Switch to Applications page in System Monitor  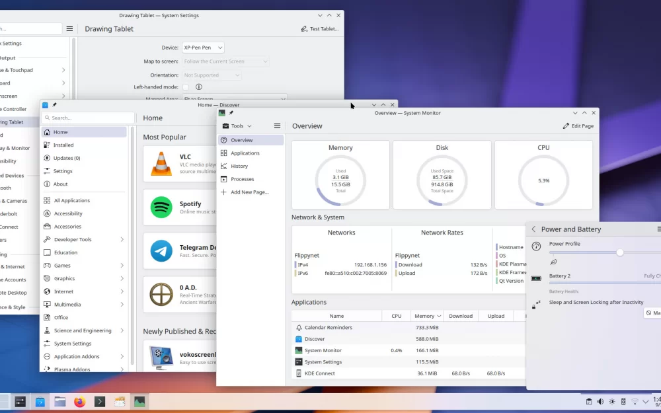[246, 153]
